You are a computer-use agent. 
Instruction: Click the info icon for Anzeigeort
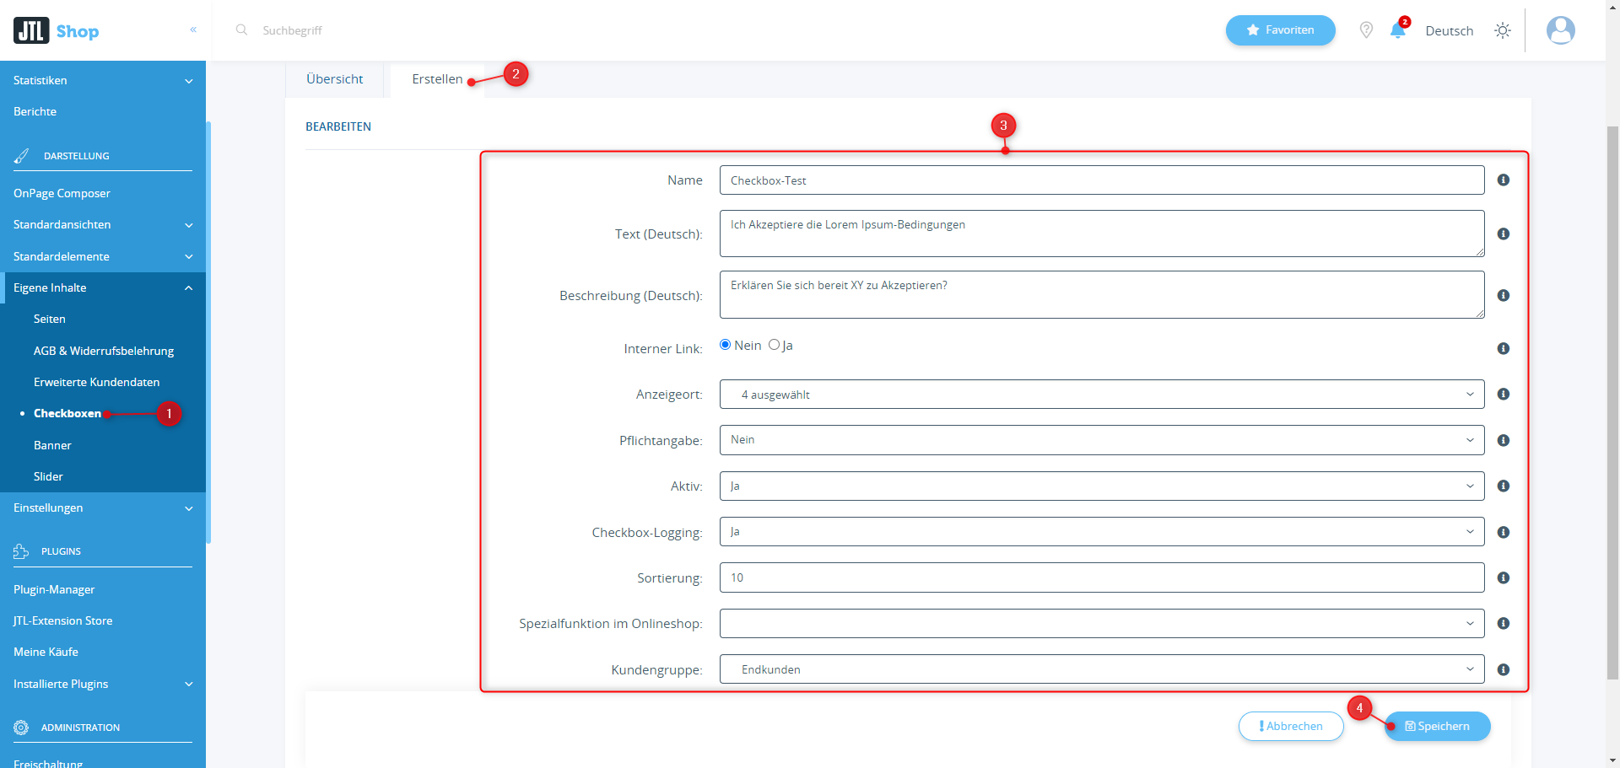pyautogui.click(x=1504, y=395)
